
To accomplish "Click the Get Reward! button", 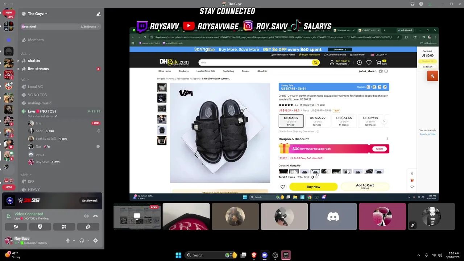I will tap(90, 200).
